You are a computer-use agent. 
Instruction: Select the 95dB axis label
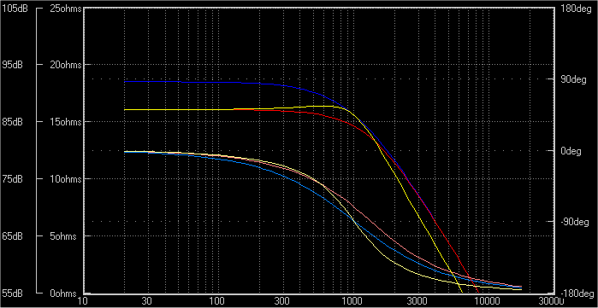(x=12, y=65)
